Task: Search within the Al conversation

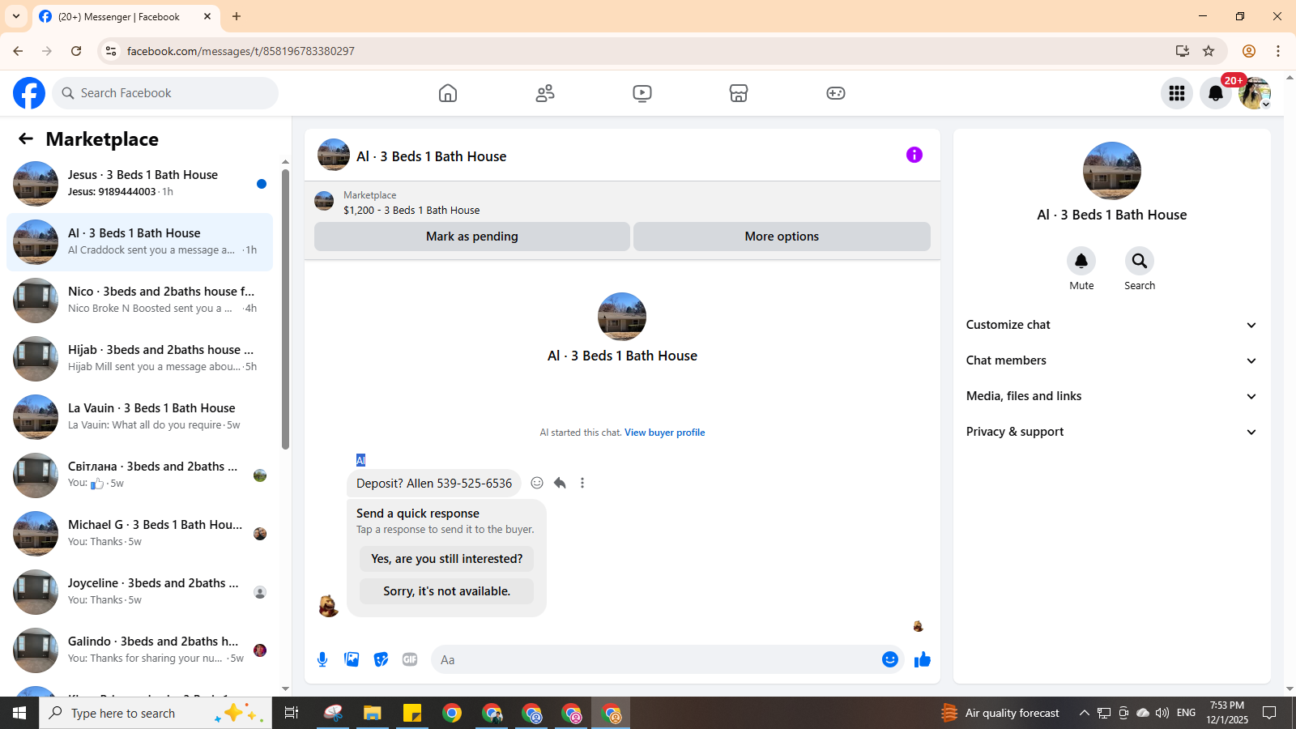Action: pyautogui.click(x=1140, y=261)
